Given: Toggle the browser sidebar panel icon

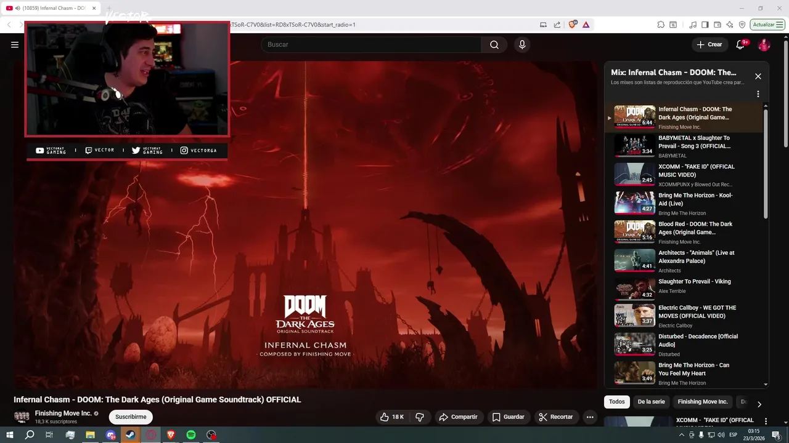Looking at the screenshot, I should tap(705, 25).
